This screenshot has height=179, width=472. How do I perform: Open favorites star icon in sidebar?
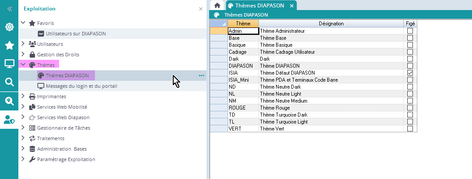(9, 45)
